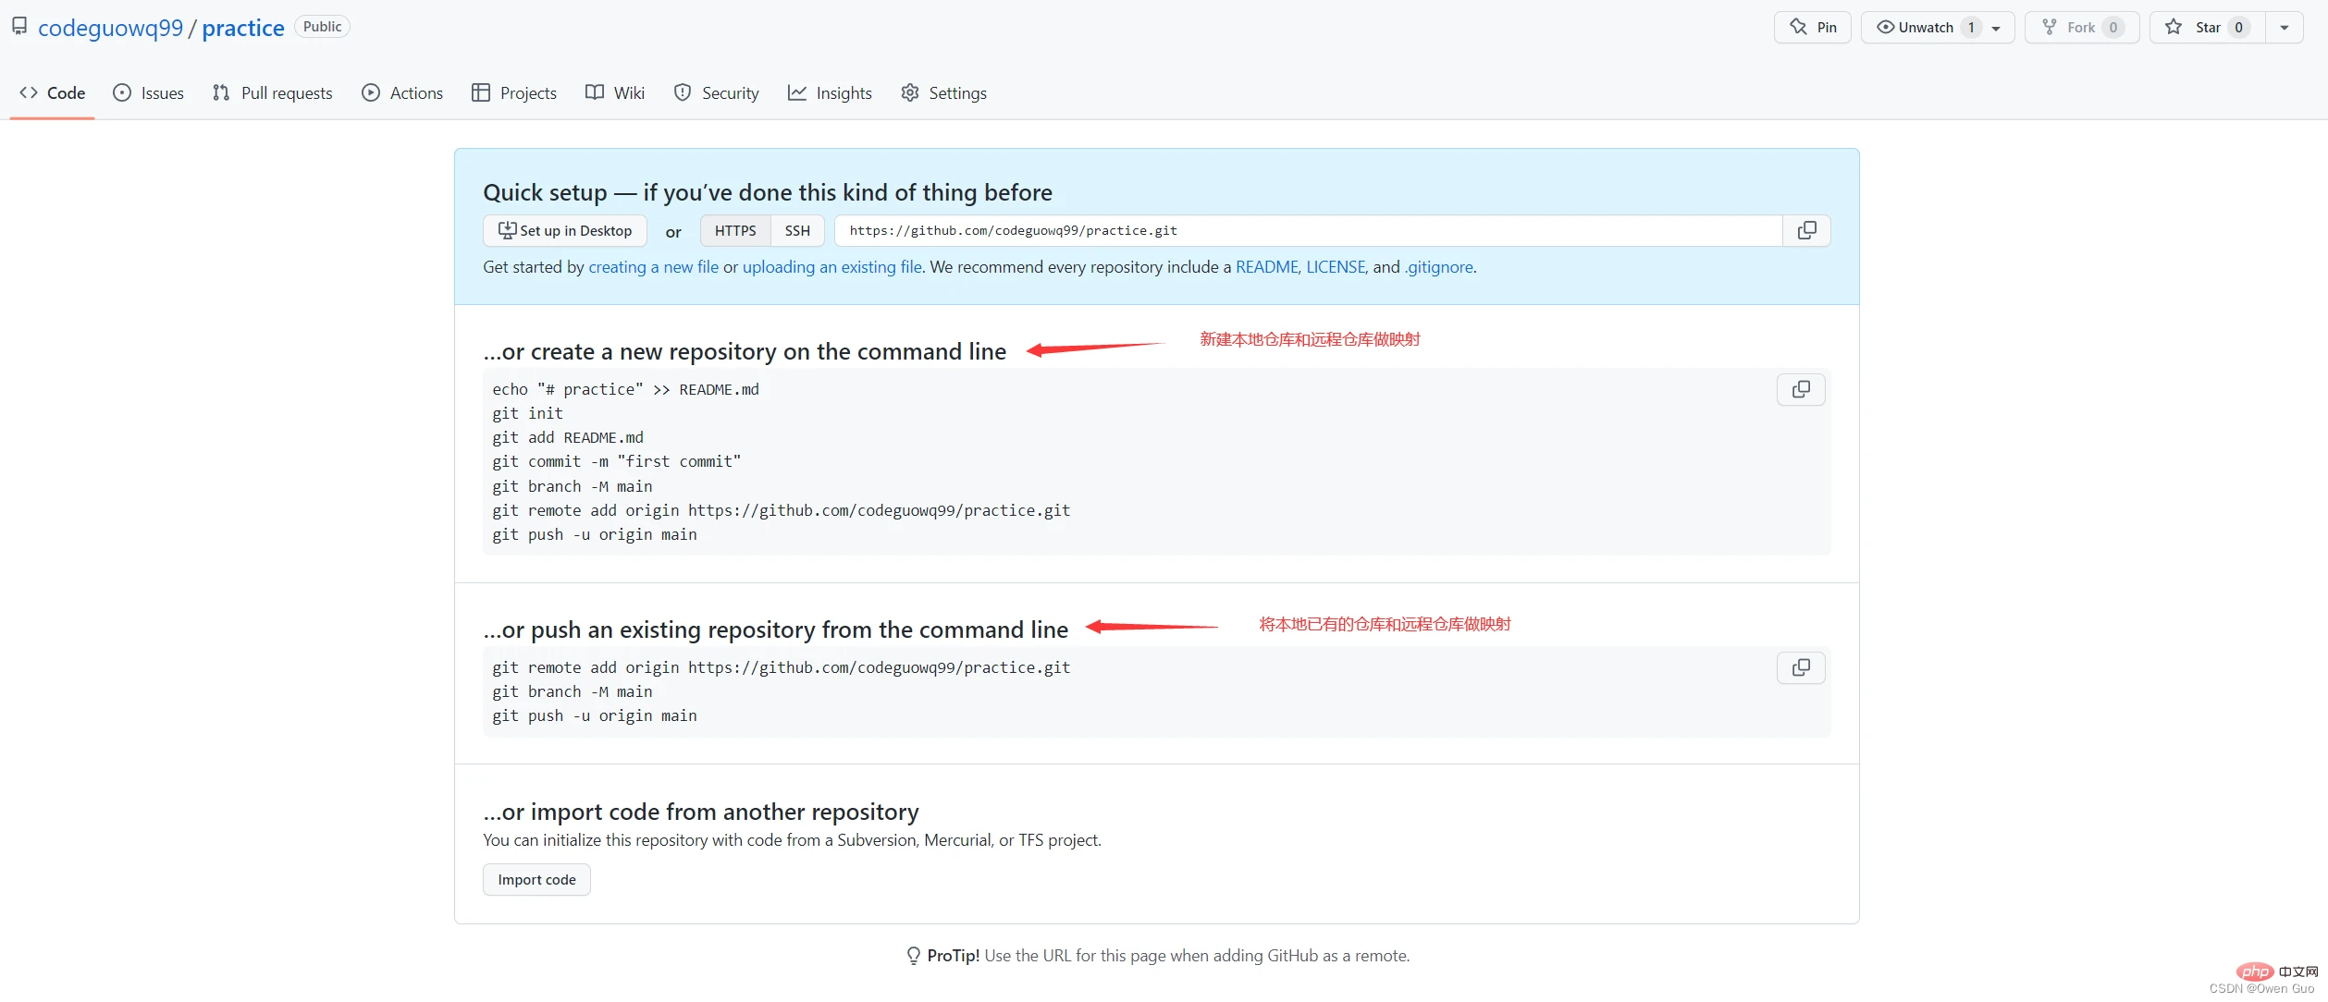Viewport: 2328px width, 1002px height.
Task: Select HTTPS clone URL option
Action: pyautogui.click(x=735, y=230)
